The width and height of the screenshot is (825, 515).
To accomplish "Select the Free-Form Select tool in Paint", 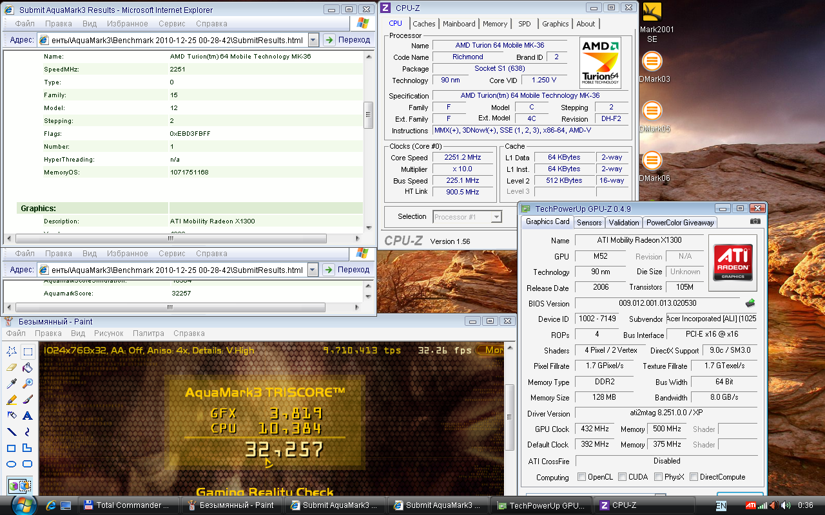I will coord(12,351).
